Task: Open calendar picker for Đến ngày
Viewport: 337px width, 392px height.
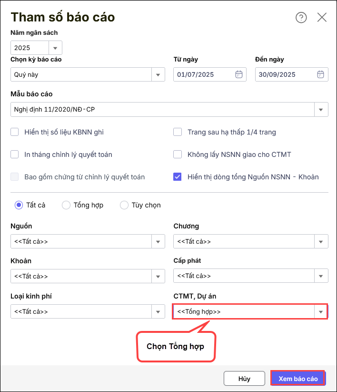Action: [321, 74]
